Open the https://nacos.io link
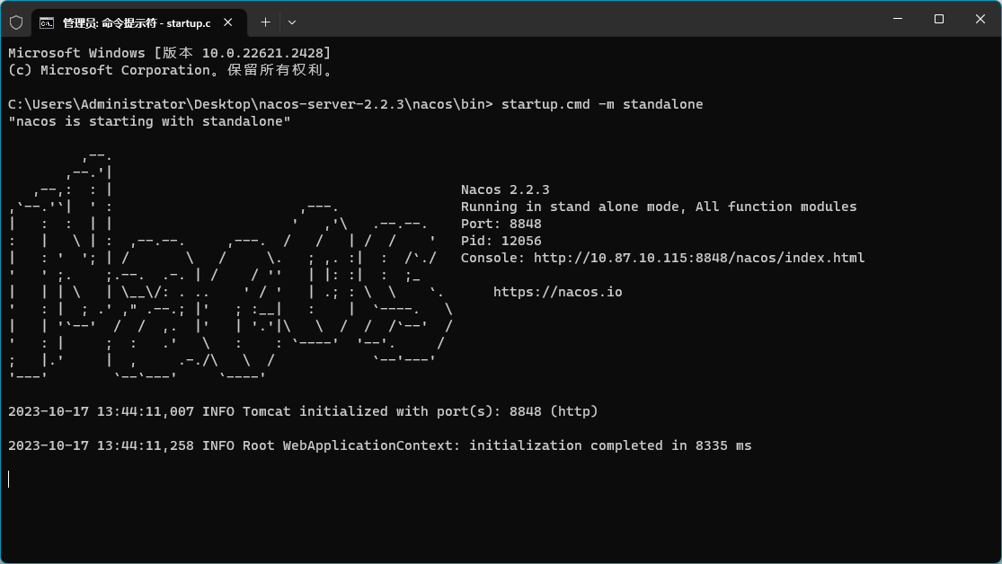The image size is (1002, 564). tap(557, 292)
